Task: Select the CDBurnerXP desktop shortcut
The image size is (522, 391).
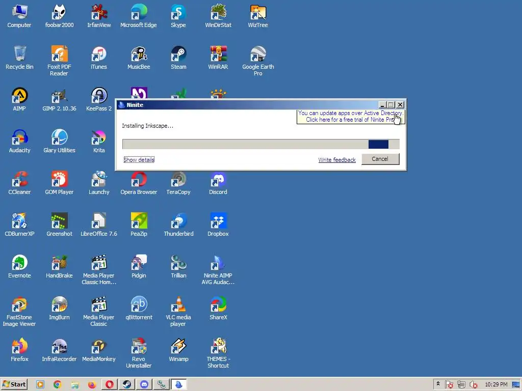Action: coord(19,225)
